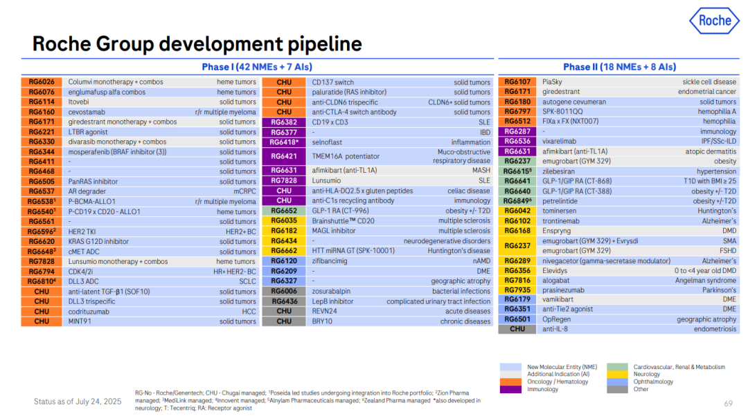Click the Phase I (42 NMEs + 7 AIs) heading
748x416 pixels.
click(x=257, y=67)
